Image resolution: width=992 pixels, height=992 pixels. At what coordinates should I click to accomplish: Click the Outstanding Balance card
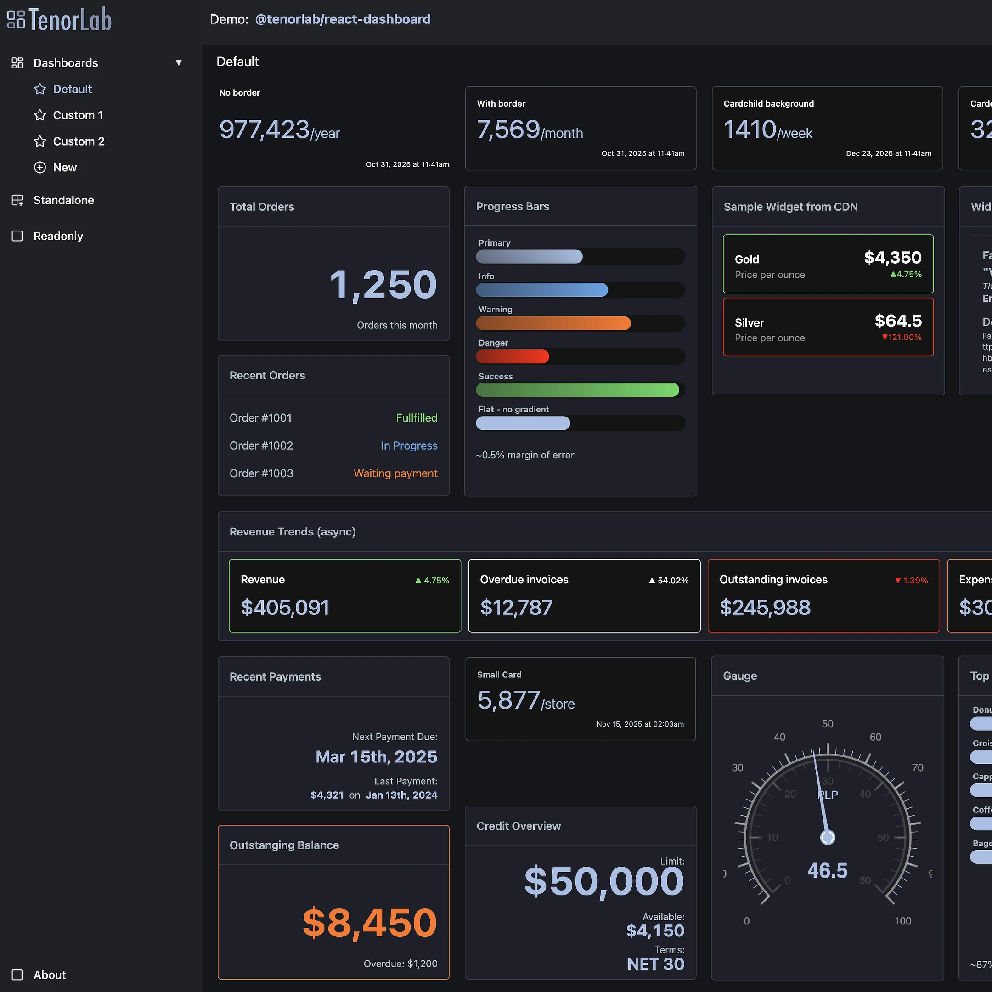tap(333, 902)
